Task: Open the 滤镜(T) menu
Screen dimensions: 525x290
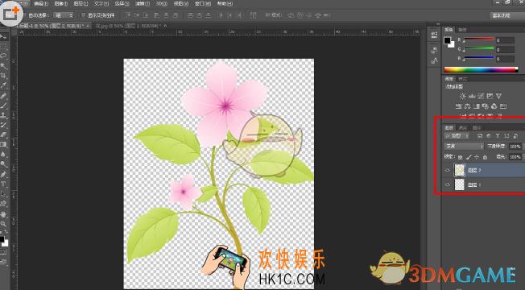Action: click(x=143, y=4)
